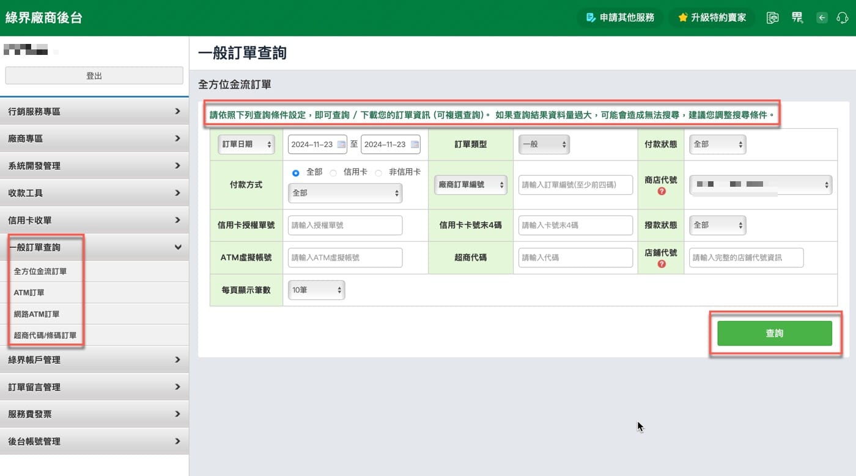The height and width of the screenshot is (476, 856).
Task: Select 全部 payment method radio
Action: pyautogui.click(x=296, y=173)
